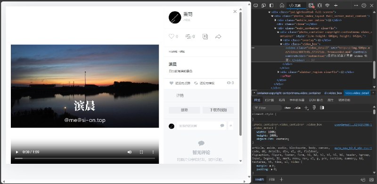377x184 pixels.
Task: Click the 删除 (delete) button
Action: click(184, 110)
